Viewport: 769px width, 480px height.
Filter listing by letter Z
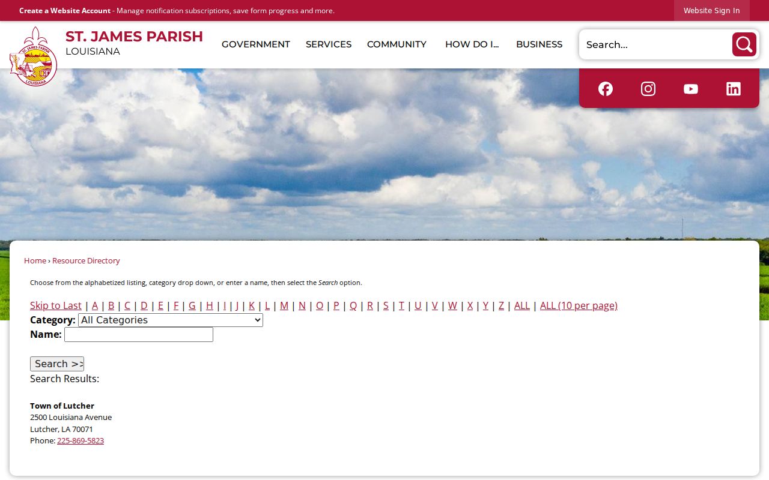coord(501,306)
